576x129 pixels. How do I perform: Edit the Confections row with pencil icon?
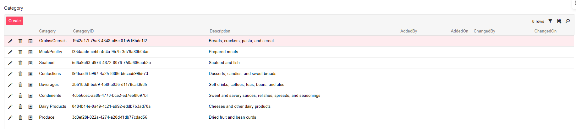[10, 74]
